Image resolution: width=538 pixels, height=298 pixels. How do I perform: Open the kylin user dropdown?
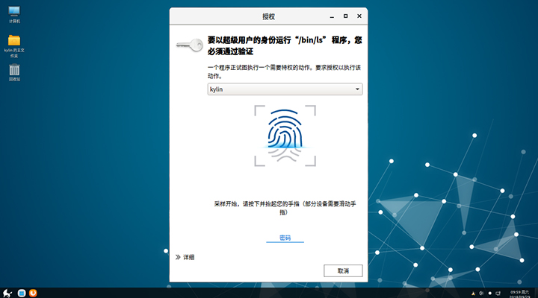point(284,89)
